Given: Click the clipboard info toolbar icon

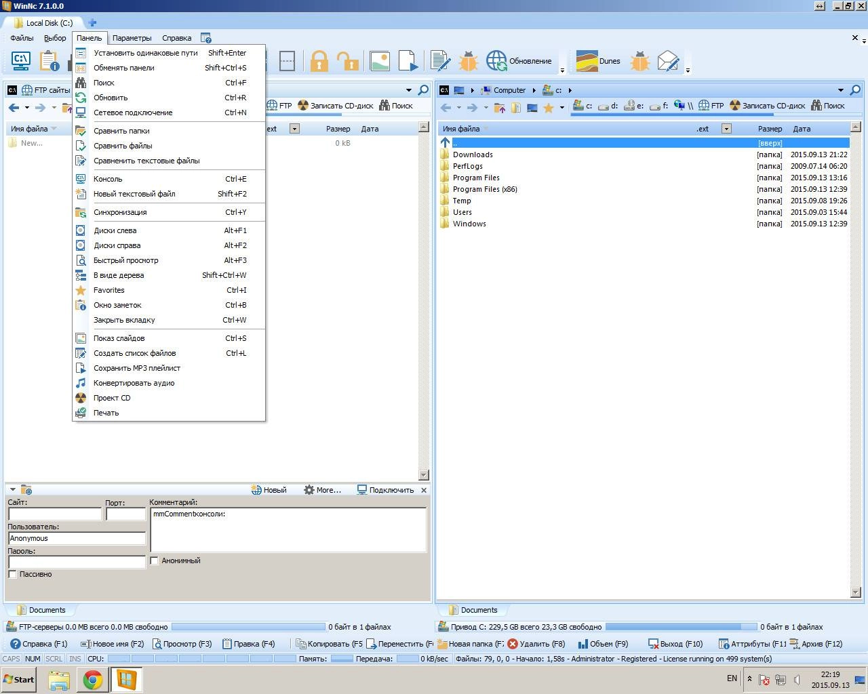Looking at the screenshot, I should tap(49, 61).
